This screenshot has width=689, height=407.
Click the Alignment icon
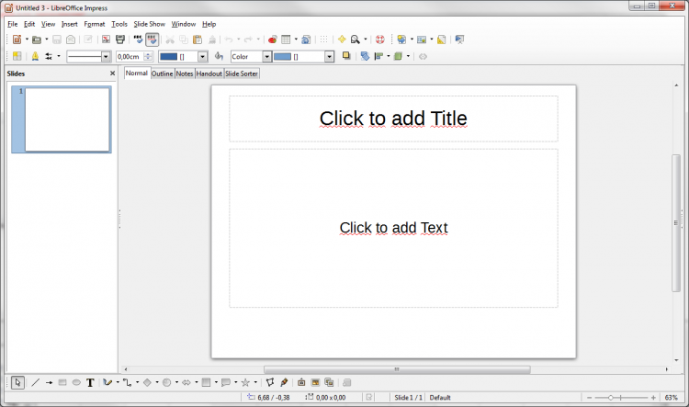(378, 56)
